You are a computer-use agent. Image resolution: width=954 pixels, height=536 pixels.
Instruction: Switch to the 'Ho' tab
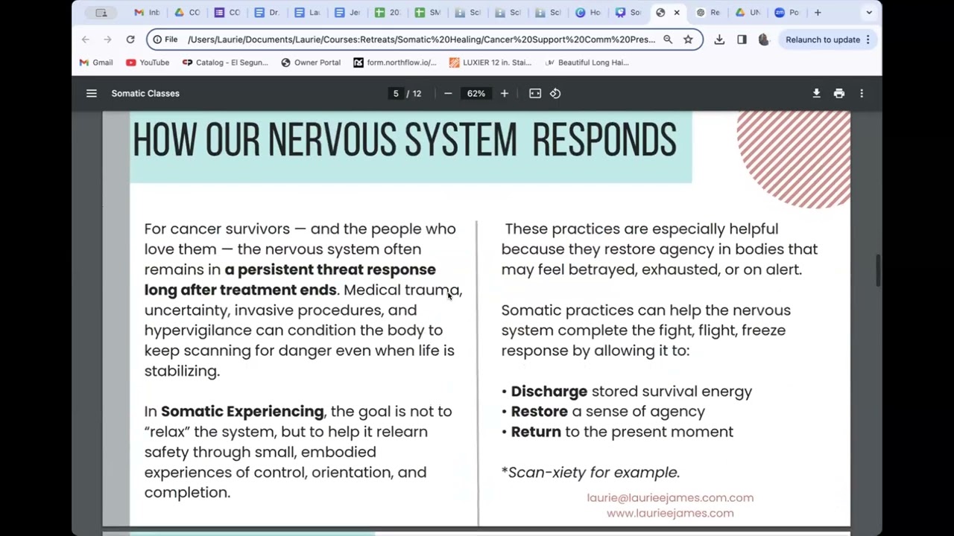coord(589,13)
